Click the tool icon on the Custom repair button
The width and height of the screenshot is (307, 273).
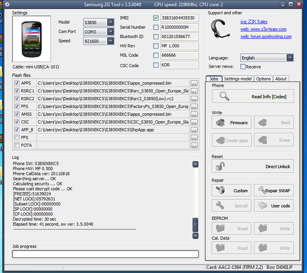(x=220, y=190)
